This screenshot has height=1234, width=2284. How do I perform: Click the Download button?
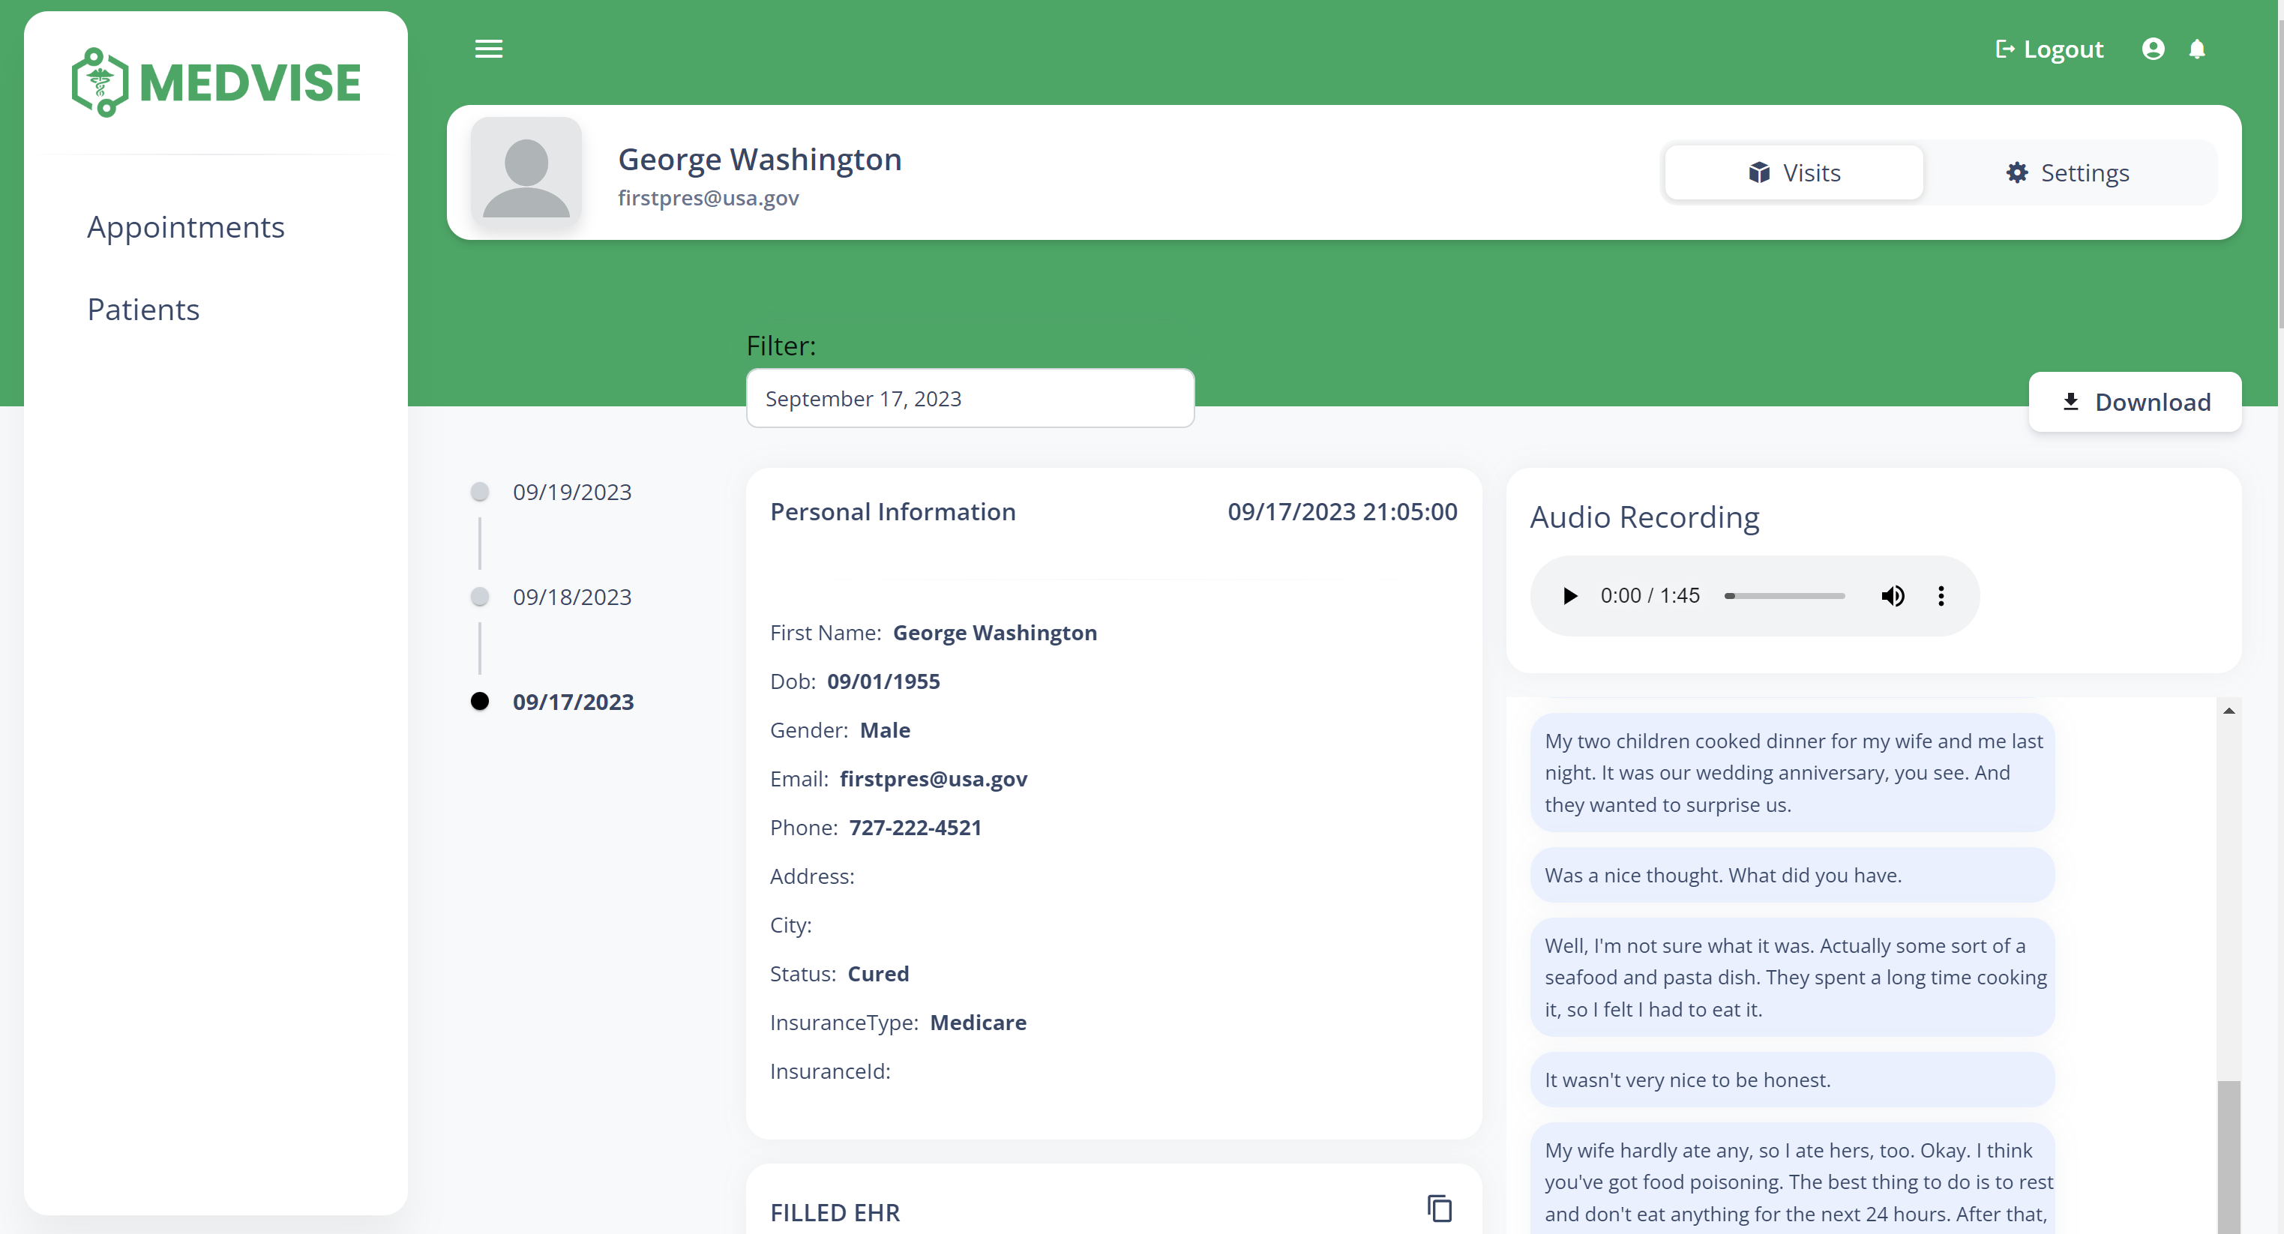coord(2135,402)
